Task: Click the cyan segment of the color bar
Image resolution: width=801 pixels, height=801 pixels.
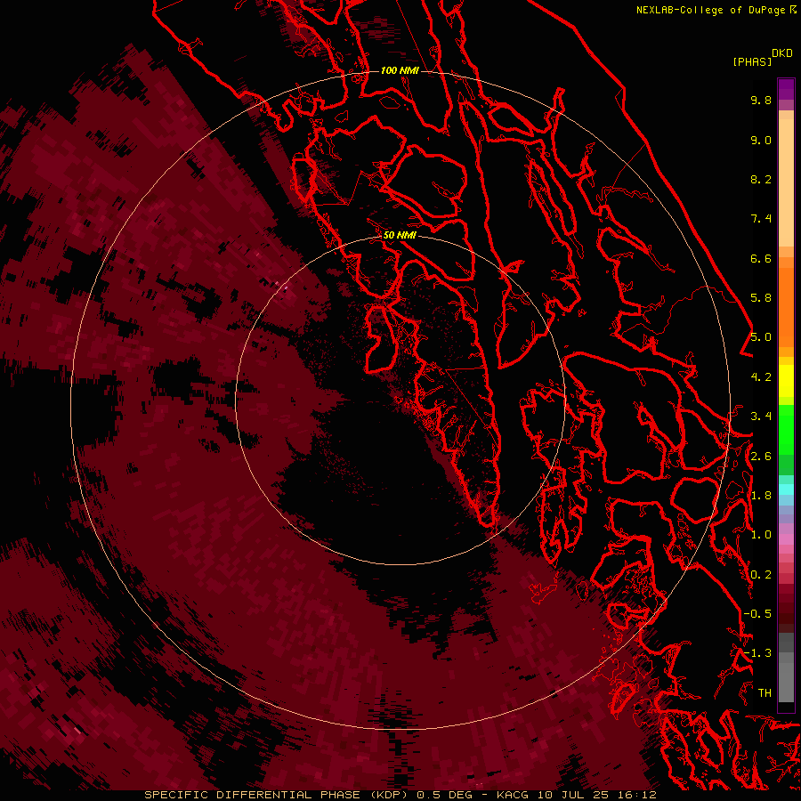Action: [786, 489]
